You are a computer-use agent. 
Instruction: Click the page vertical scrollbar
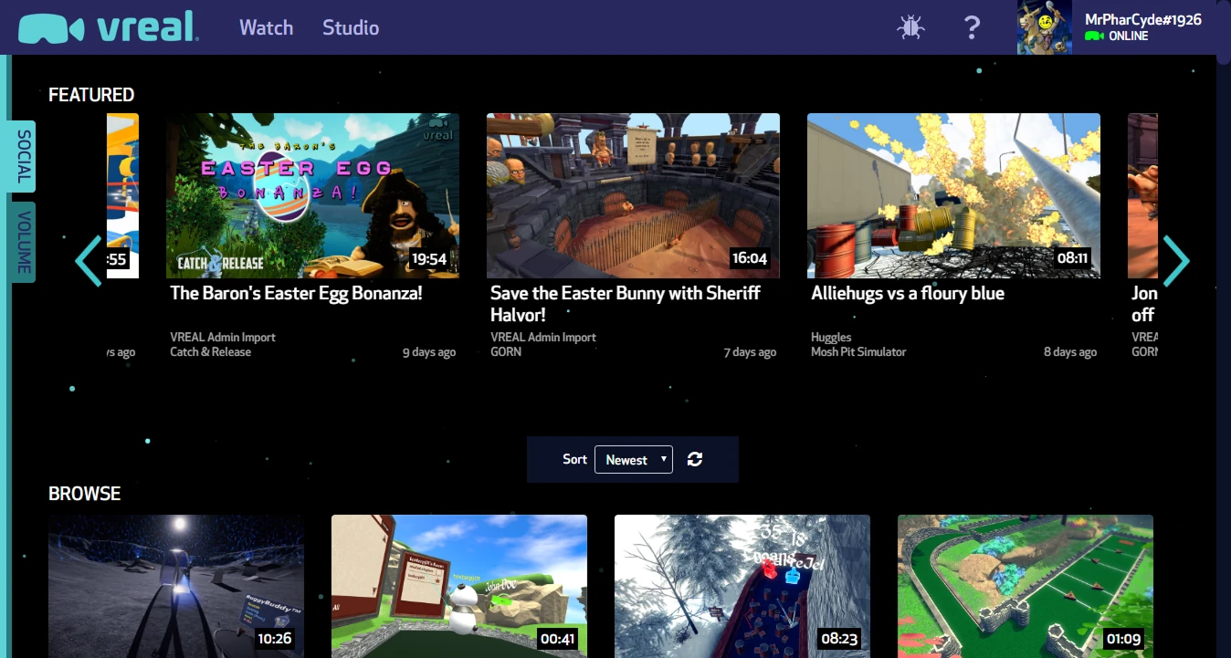[x=1224, y=32]
